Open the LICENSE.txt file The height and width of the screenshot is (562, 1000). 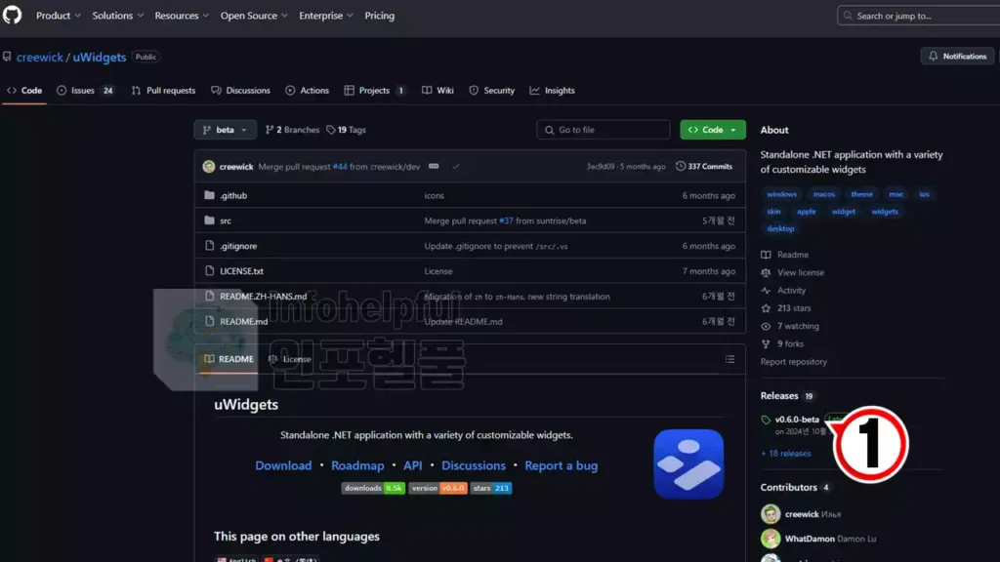[x=242, y=271]
